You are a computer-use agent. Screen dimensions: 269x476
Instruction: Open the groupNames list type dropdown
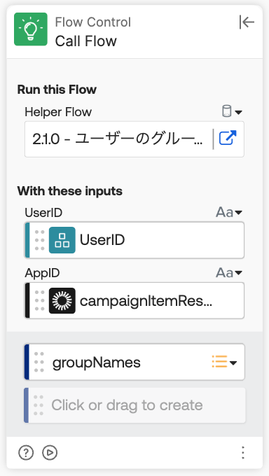click(224, 362)
